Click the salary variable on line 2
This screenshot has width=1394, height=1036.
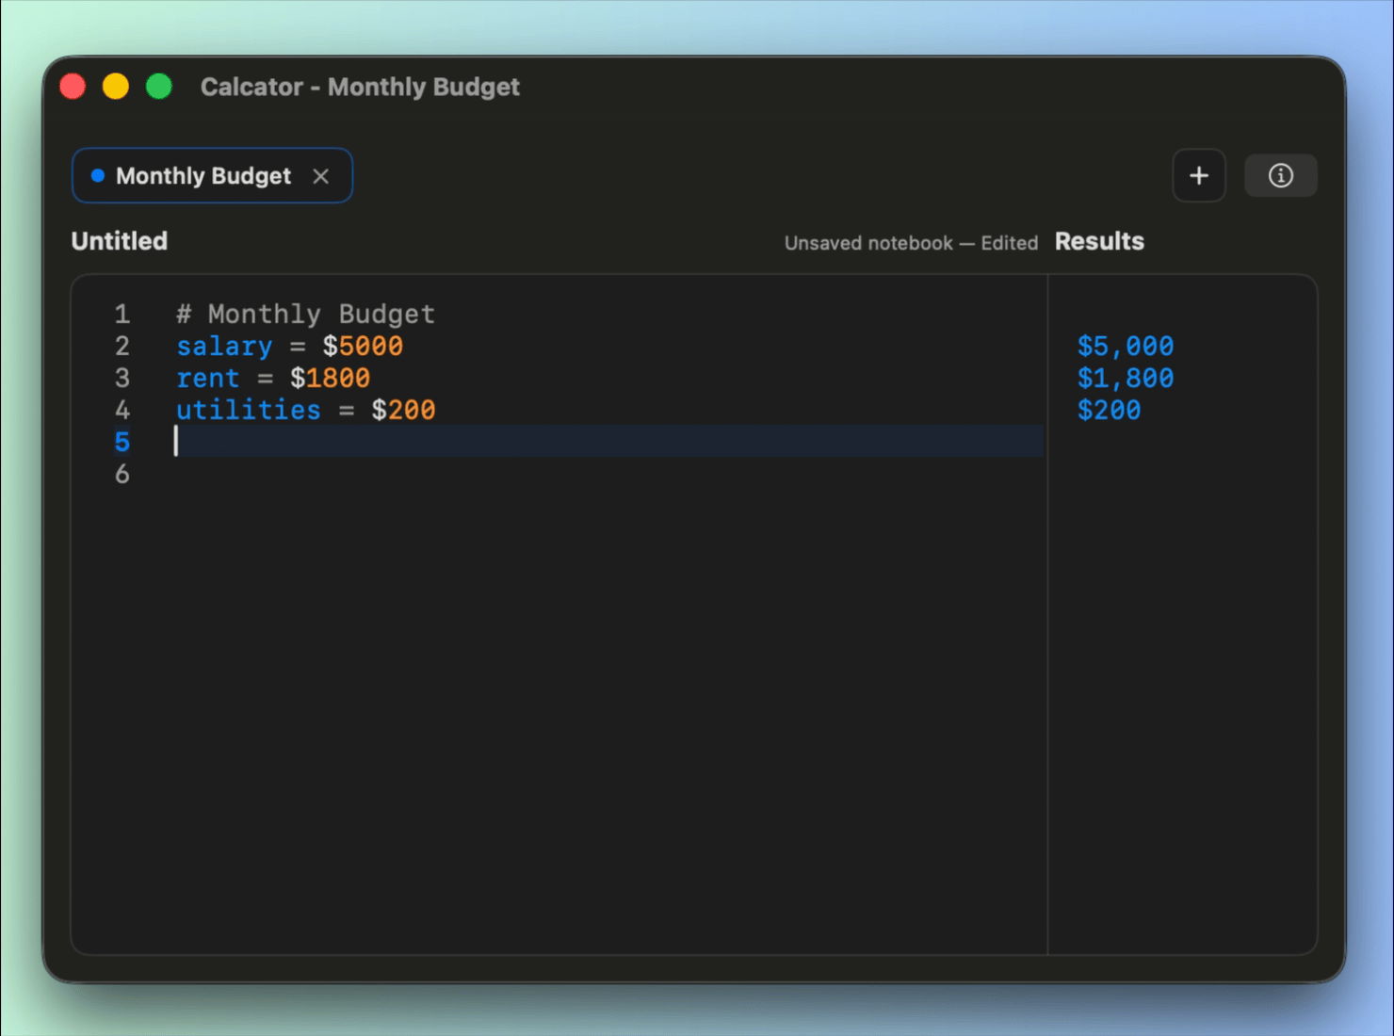pyautogui.click(x=223, y=346)
